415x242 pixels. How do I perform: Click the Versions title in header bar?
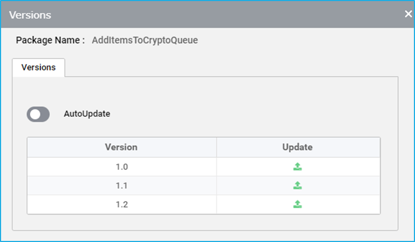30,15
